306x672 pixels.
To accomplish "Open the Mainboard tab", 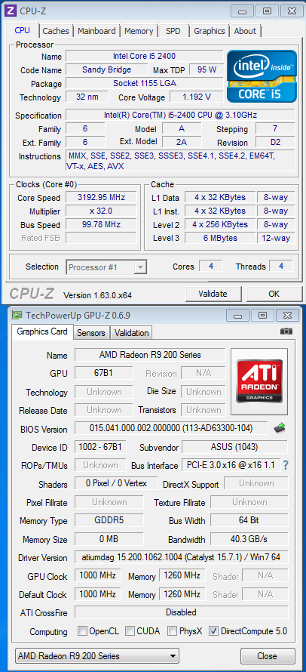I will [x=96, y=31].
